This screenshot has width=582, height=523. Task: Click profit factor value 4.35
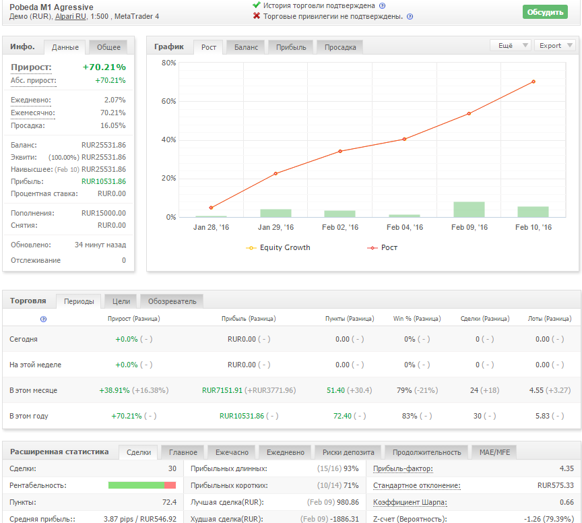(567, 469)
